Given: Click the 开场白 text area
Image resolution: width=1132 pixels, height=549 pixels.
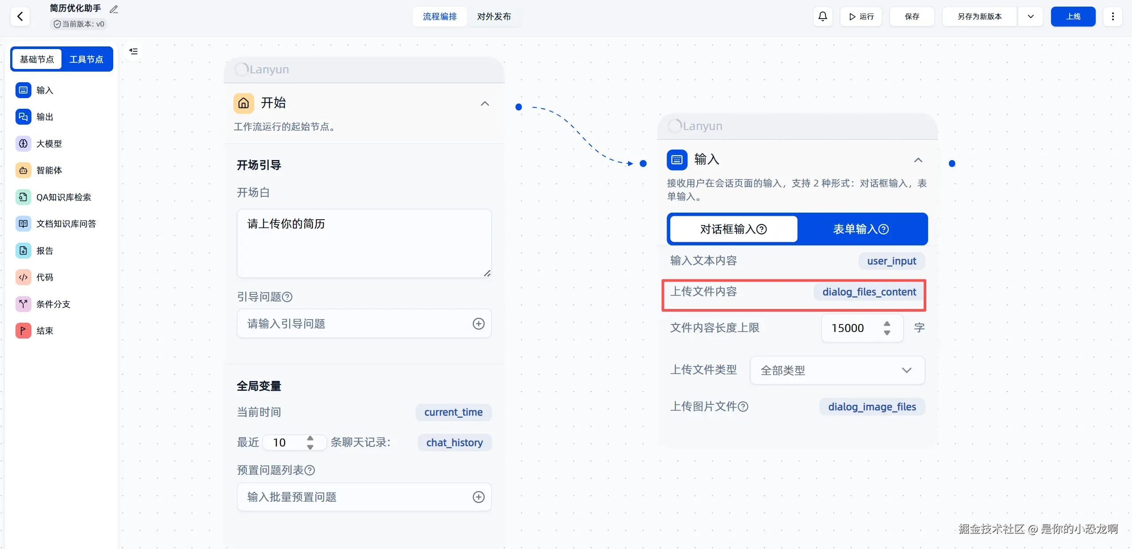Looking at the screenshot, I should click(364, 243).
